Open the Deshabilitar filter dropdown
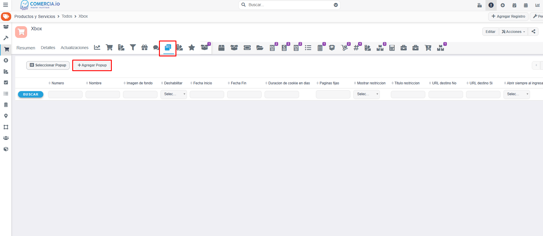 174,94
